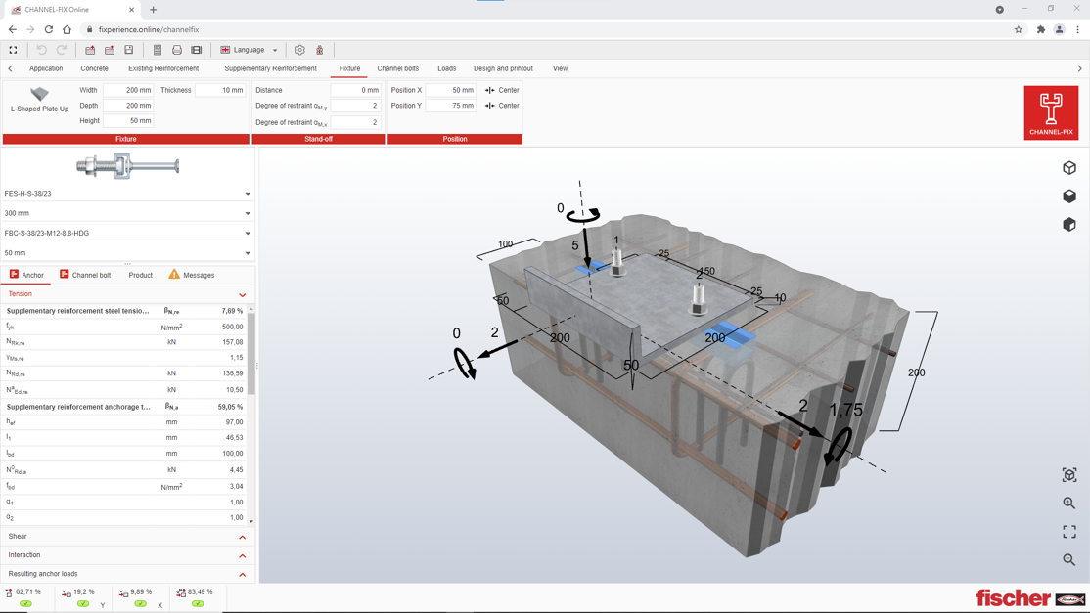The width and height of the screenshot is (1090, 613).
Task: Open the FBC-S-38/23-M12-8.8-HDG bolt dropdown
Action: [x=127, y=234]
